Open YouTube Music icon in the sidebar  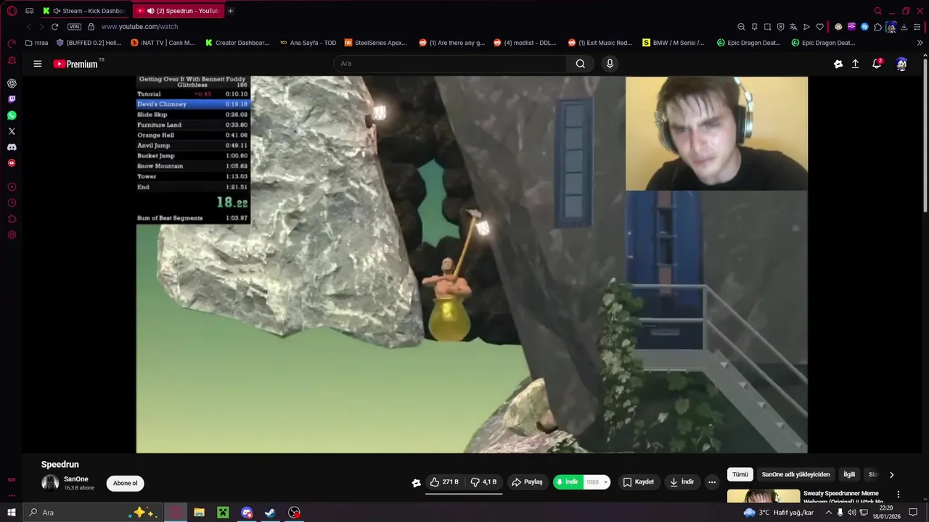tap(12, 163)
